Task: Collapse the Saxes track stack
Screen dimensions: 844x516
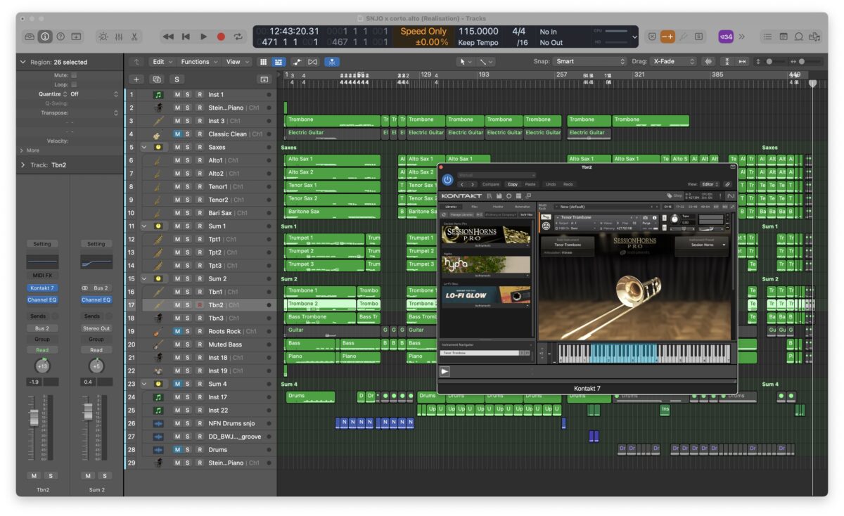Action: click(144, 148)
